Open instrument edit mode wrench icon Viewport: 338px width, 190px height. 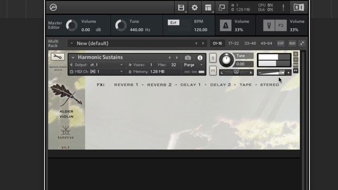coord(58,56)
